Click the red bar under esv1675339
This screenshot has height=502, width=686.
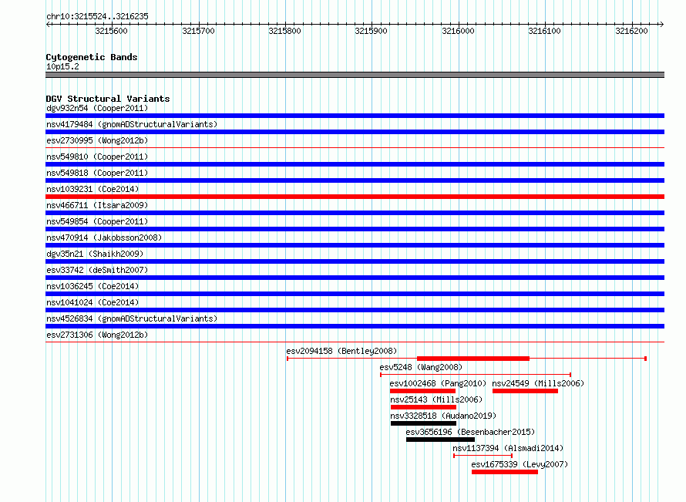[x=504, y=472]
